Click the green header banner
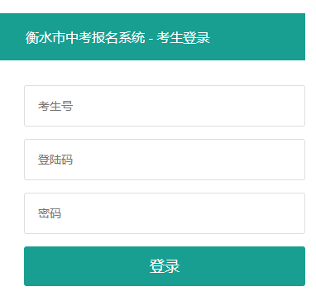This screenshot has width=316, height=301. (x=152, y=36)
